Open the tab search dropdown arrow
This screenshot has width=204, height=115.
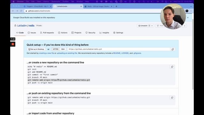pos(191,6)
